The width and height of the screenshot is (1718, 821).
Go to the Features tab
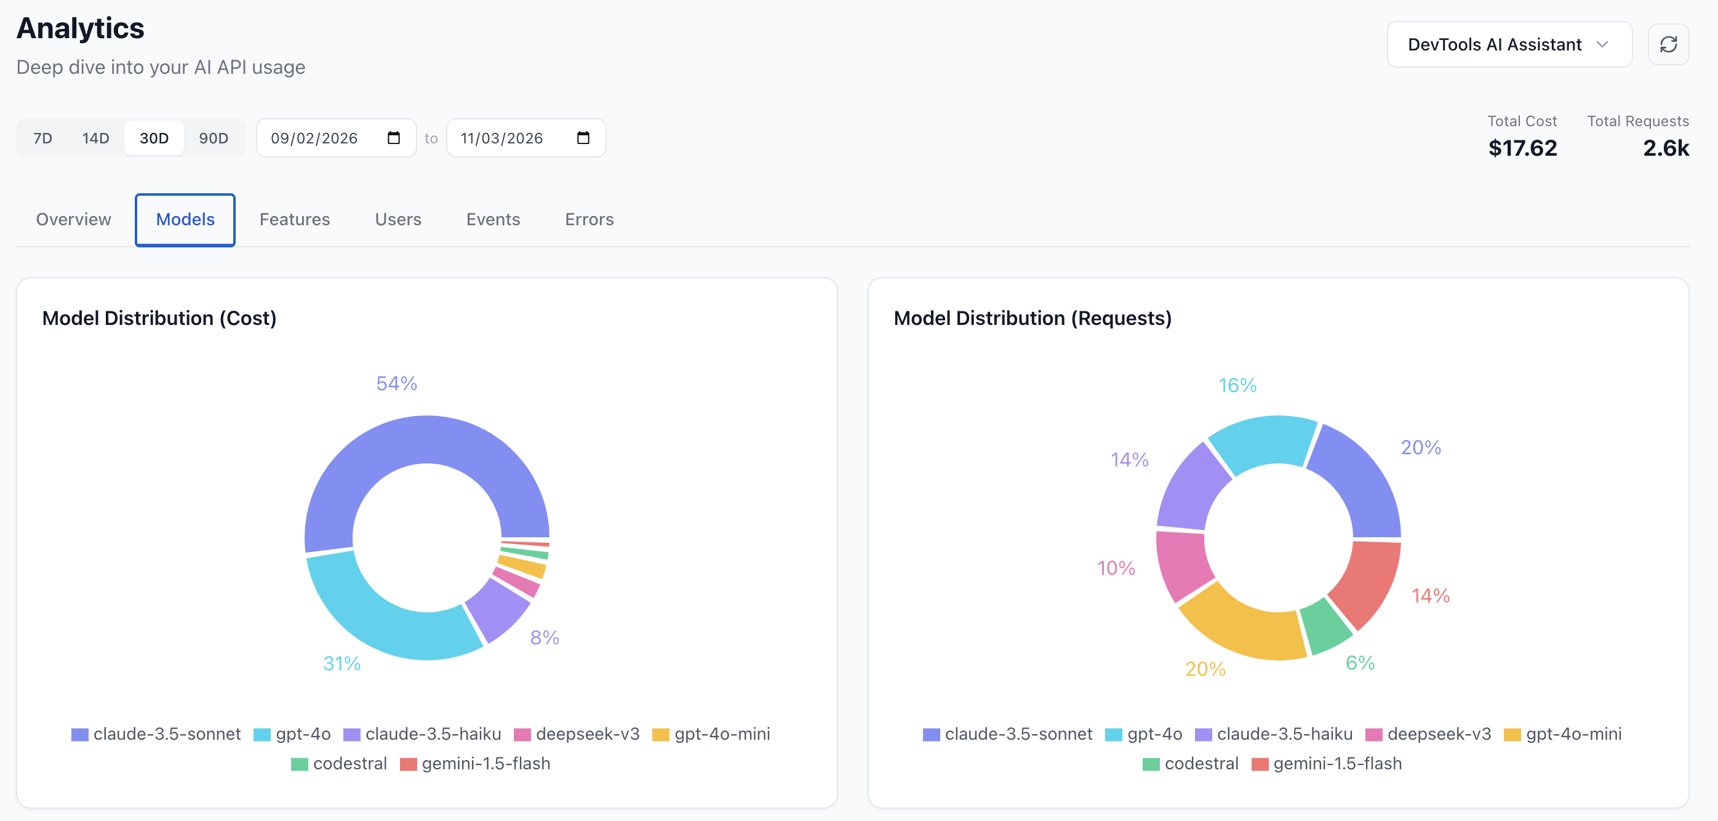pos(294,220)
